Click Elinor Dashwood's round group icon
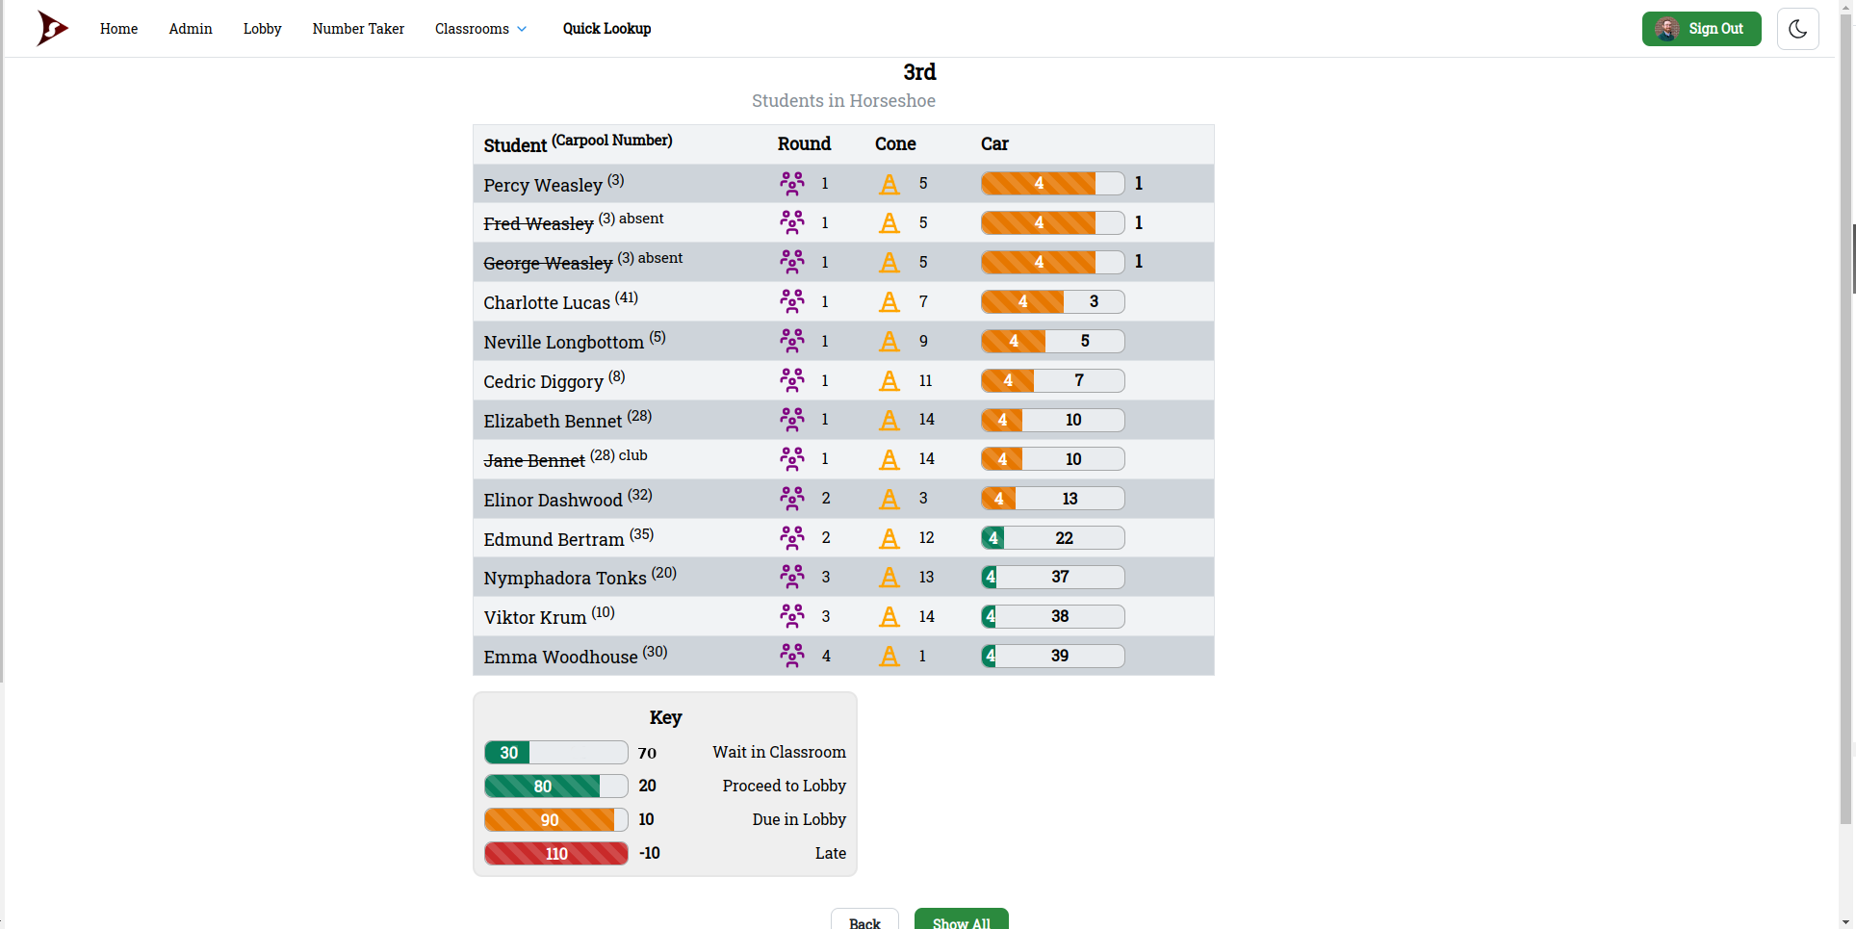Viewport: 1856px width, 929px height. point(792,499)
